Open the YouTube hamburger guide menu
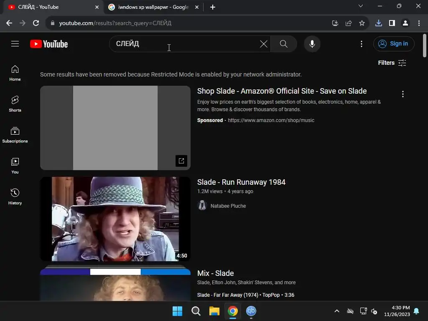The height and width of the screenshot is (321, 428). click(x=15, y=43)
